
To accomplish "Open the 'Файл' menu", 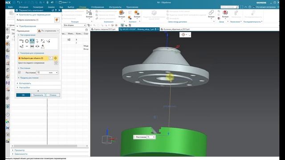I will point(10,7).
